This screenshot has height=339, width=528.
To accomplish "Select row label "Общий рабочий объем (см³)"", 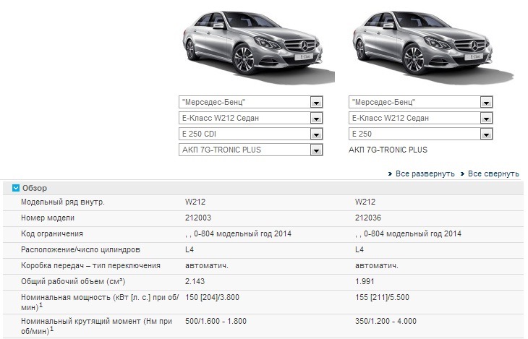I will (73, 281).
